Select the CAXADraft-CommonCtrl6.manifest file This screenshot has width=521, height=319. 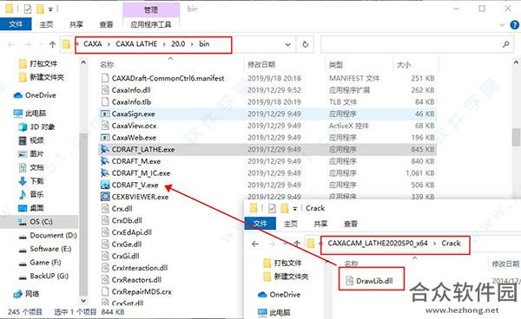pos(168,78)
